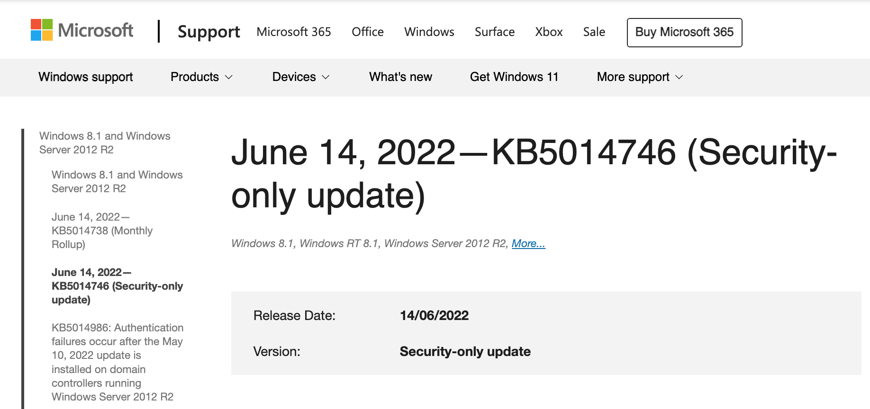The width and height of the screenshot is (870, 409).
Task: Click the Get Windows 11 link
Action: click(x=514, y=77)
